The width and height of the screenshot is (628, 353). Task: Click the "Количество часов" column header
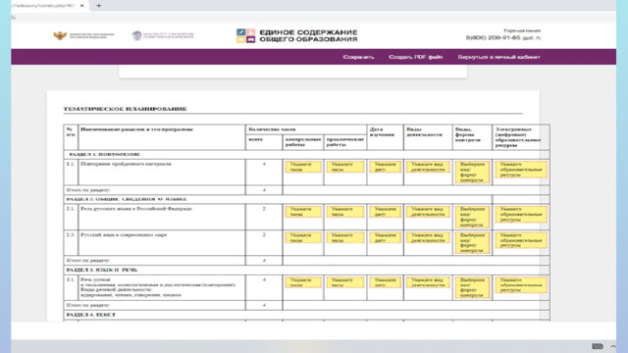point(272,129)
